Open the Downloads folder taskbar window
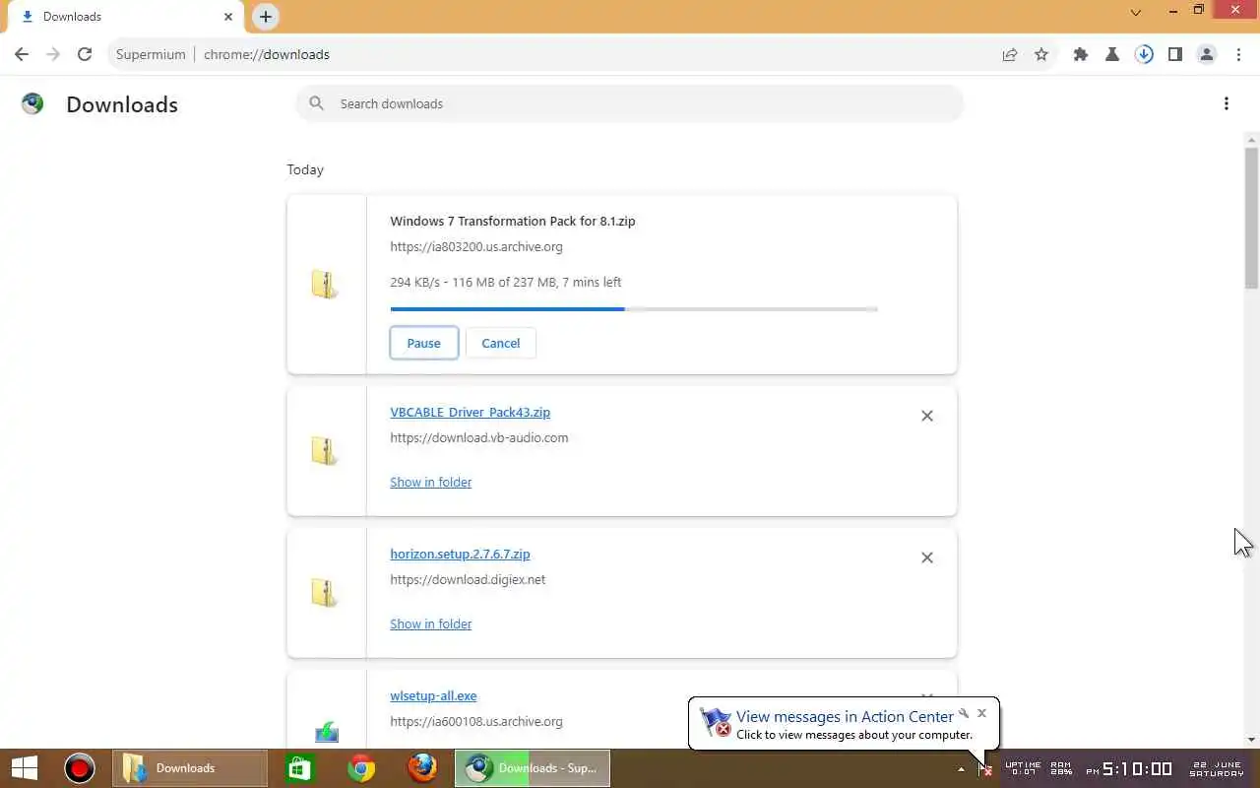The image size is (1260, 788). point(189,768)
